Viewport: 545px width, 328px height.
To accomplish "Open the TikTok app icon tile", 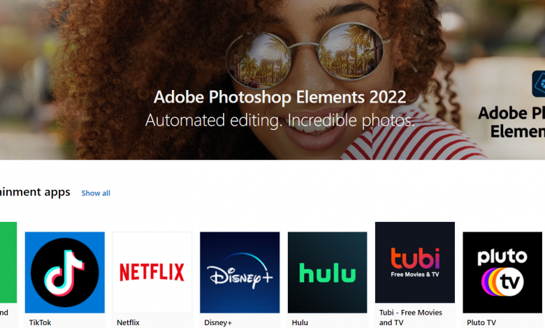I will (x=64, y=272).
